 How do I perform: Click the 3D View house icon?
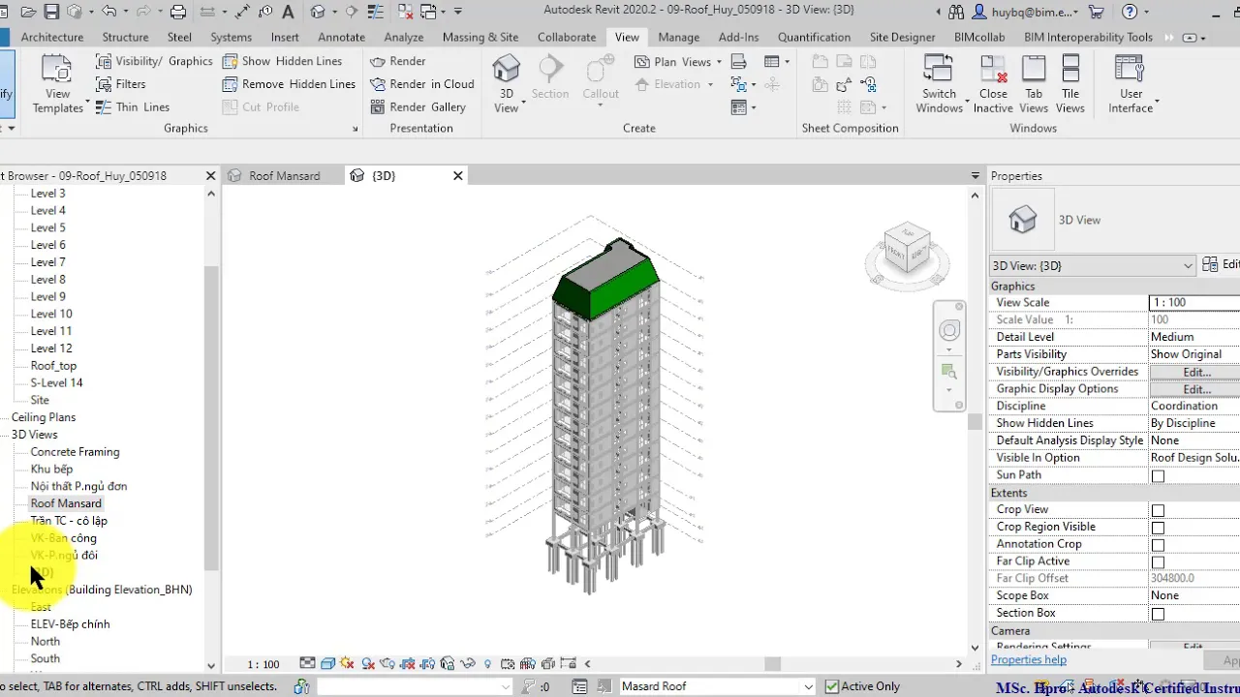506,70
